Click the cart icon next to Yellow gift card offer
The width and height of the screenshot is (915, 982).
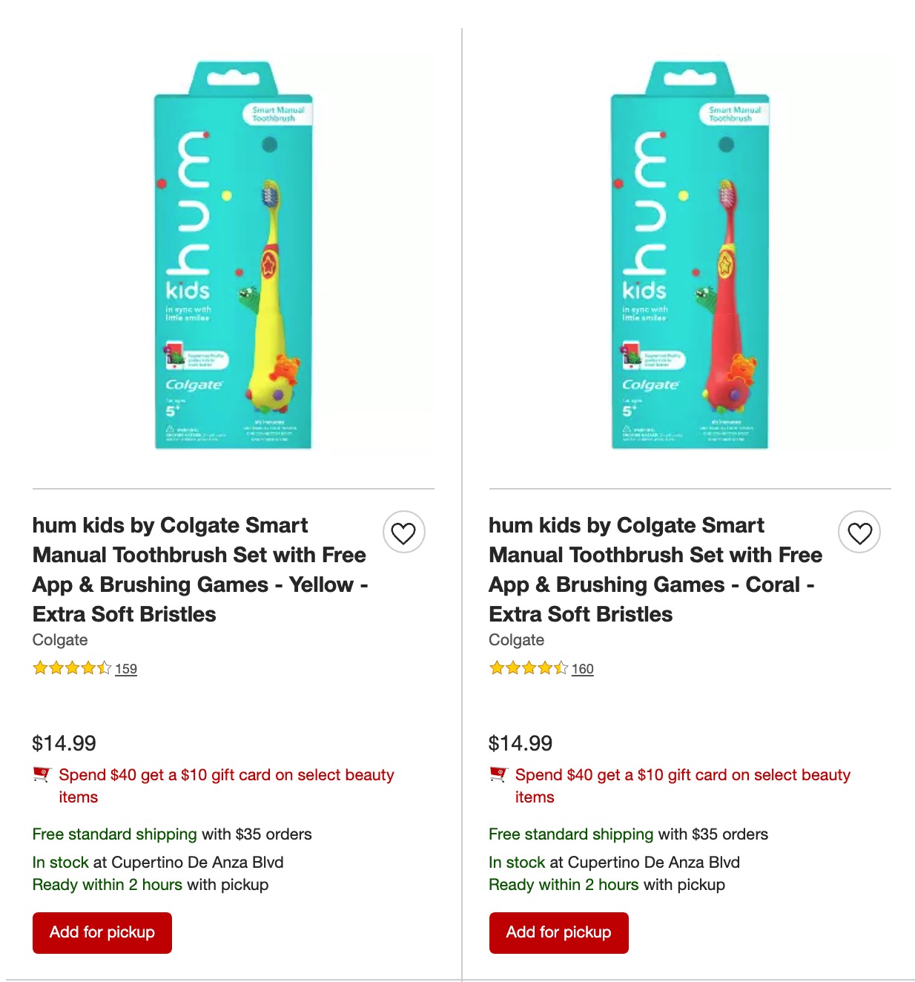click(x=42, y=776)
